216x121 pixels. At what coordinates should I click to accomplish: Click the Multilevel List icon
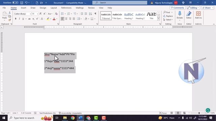click(75, 14)
